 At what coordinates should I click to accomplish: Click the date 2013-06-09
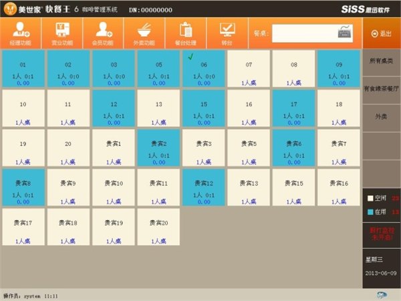pyautogui.click(x=381, y=273)
